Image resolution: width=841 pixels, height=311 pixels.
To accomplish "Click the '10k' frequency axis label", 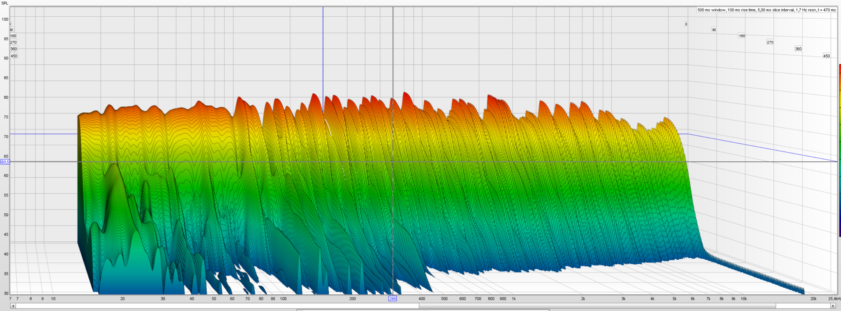I will pyautogui.click(x=744, y=299).
